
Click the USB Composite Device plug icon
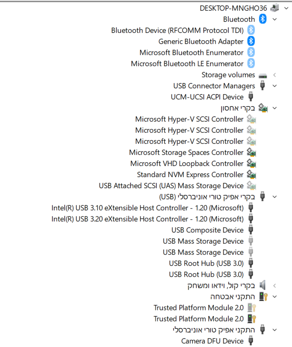pyautogui.click(x=251, y=230)
